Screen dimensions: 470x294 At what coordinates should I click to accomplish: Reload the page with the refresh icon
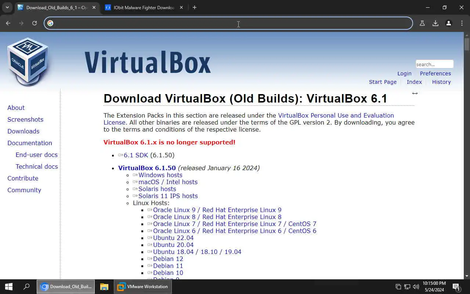coord(35,23)
